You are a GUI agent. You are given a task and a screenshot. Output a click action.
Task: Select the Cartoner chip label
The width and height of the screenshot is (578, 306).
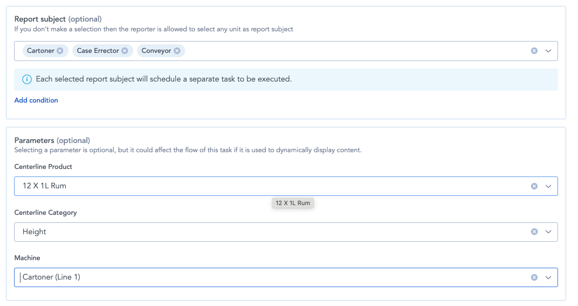point(40,51)
